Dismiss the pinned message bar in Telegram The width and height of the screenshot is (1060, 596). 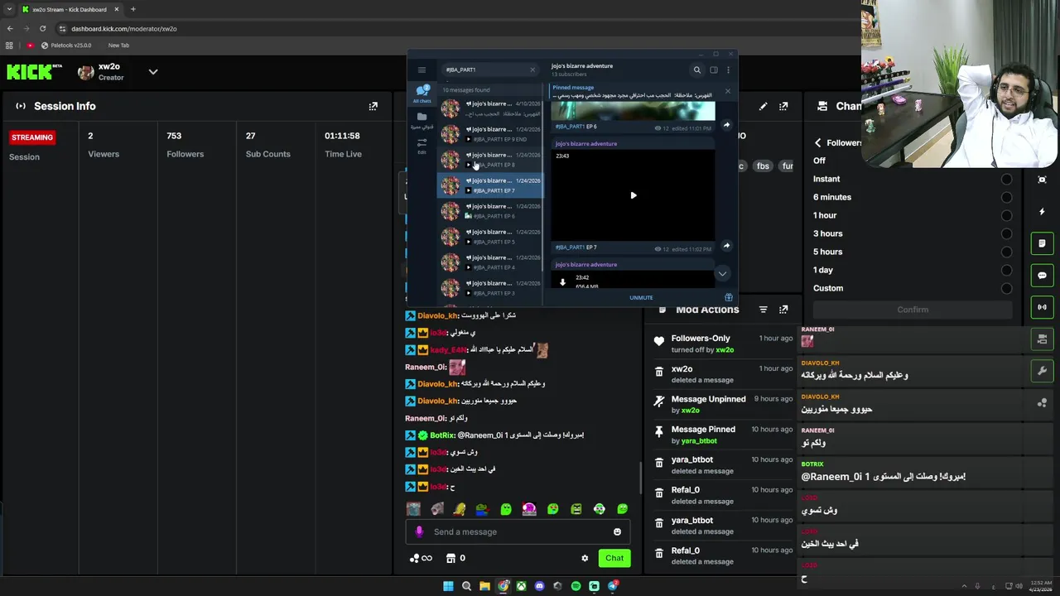pos(728,91)
